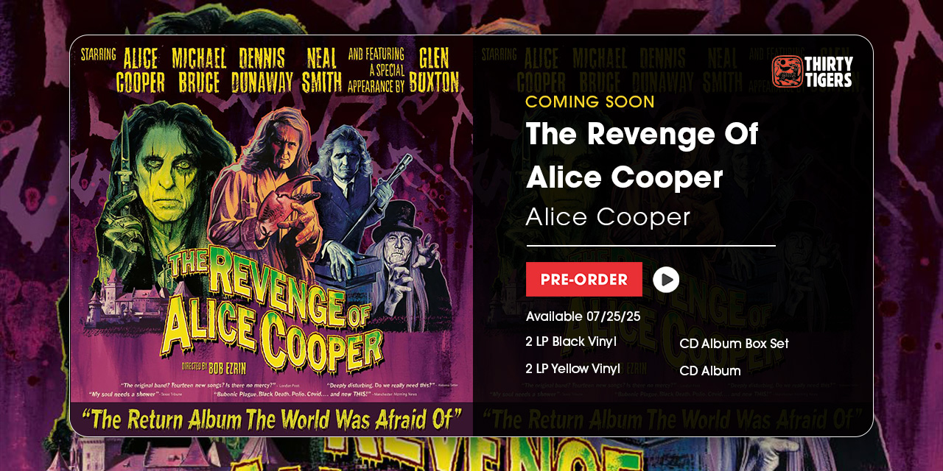Click the red PRE-ORDER button
This screenshot has width=943, height=471.
click(584, 280)
